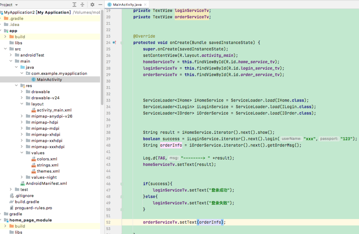Switch to the MainActivity.java tab
Image resolution: width=359 pixels, height=234 pixels.
pyautogui.click(x=127, y=5)
